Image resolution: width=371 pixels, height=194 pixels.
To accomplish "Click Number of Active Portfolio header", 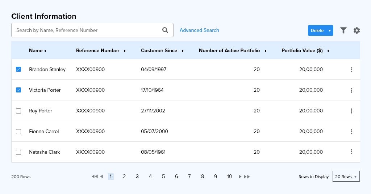I will [x=229, y=50].
